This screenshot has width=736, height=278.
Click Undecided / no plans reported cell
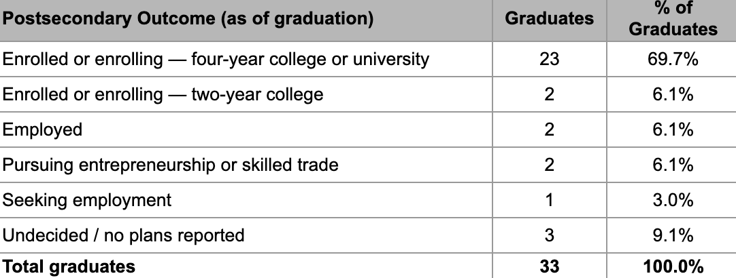[246, 235]
